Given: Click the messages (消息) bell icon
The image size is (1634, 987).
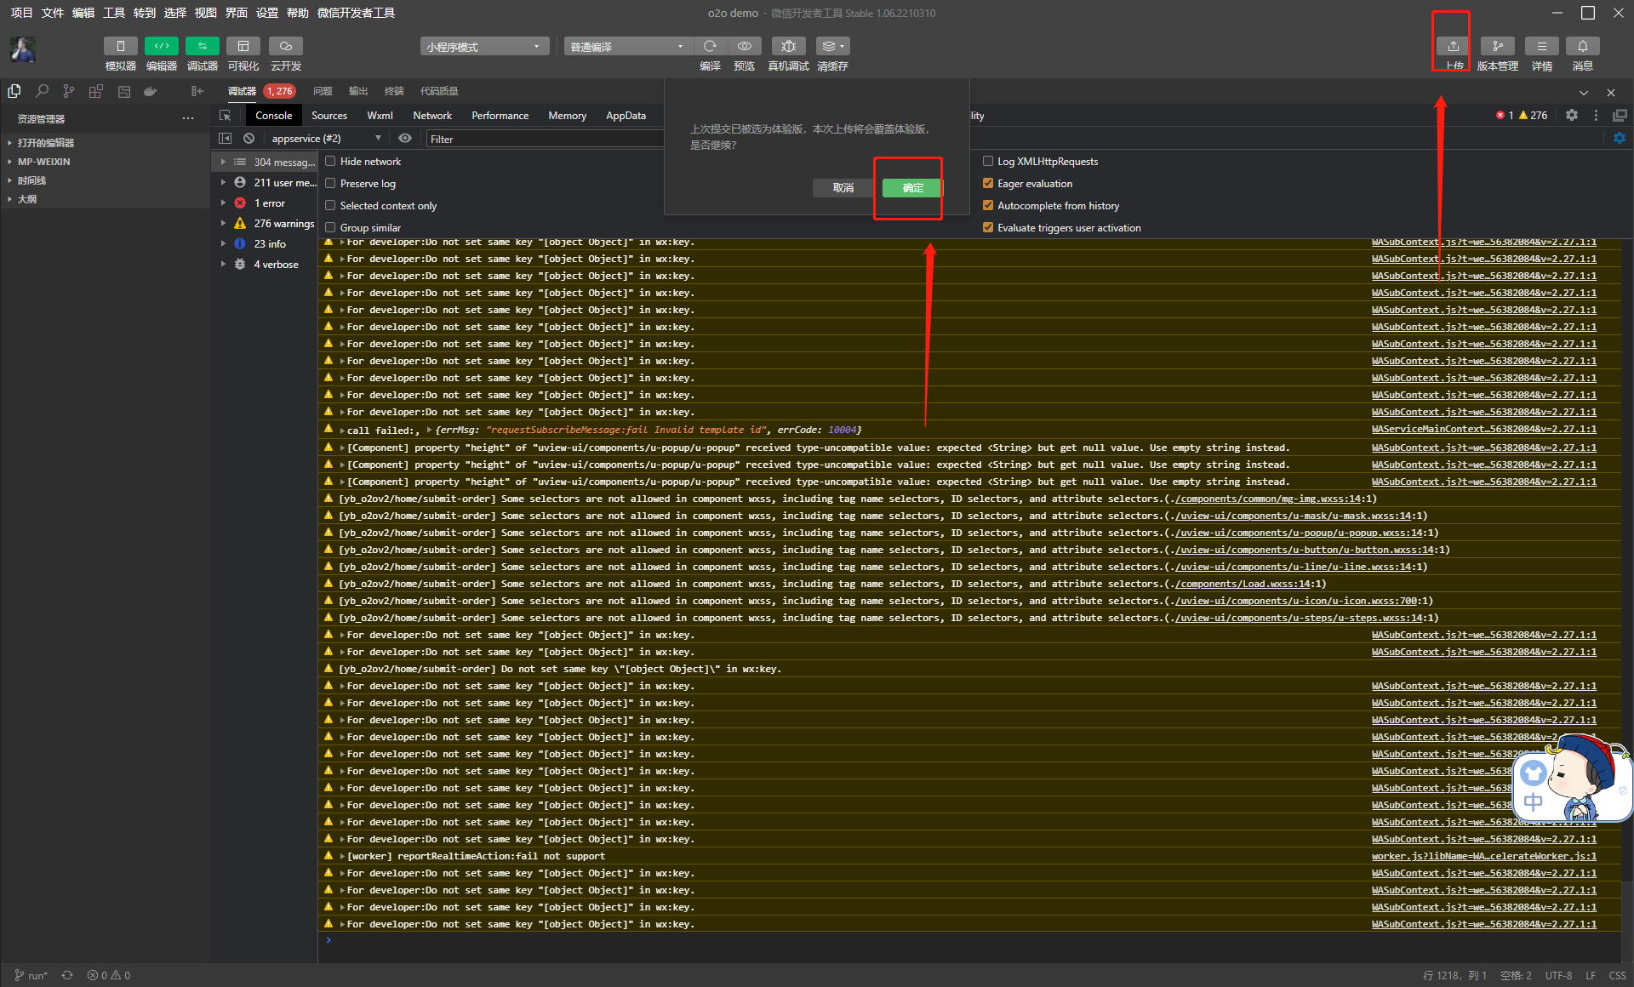Looking at the screenshot, I should pyautogui.click(x=1582, y=47).
